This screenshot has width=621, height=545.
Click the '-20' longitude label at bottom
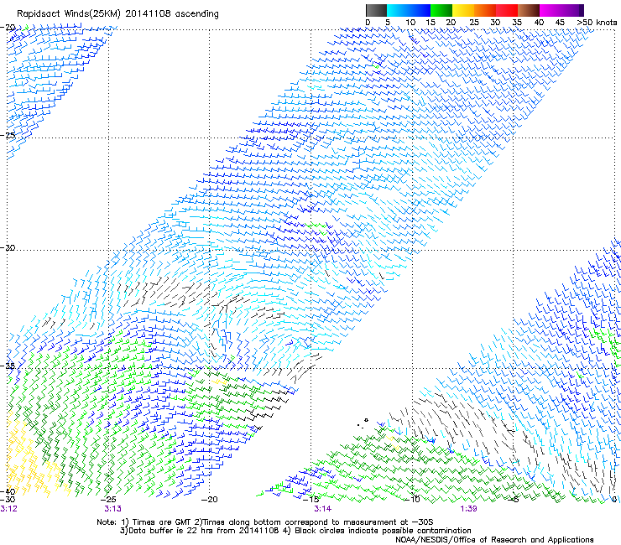point(210,500)
